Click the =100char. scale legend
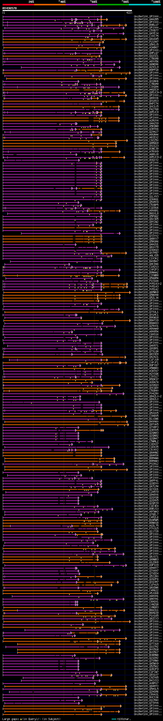The width and height of the screenshot is (163, 721). click(x=121, y=719)
